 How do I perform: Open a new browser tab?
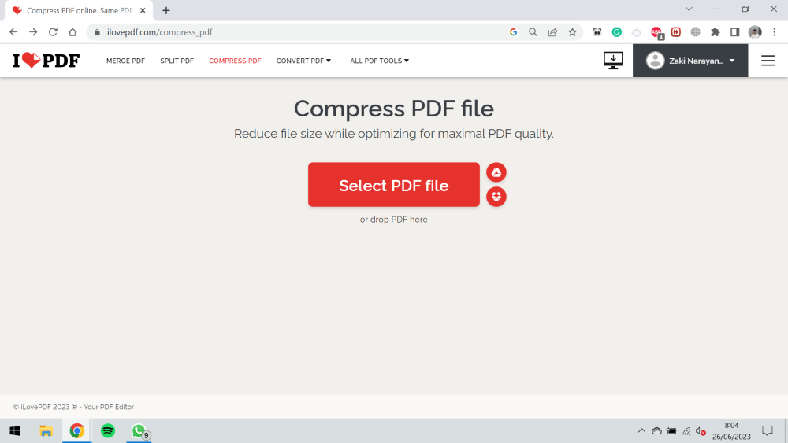coord(166,10)
